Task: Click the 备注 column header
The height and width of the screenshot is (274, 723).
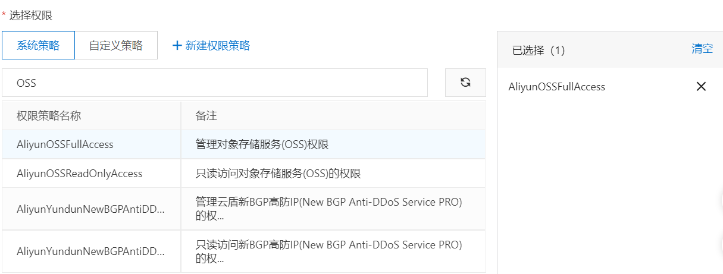Action: (x=206, y=116)
